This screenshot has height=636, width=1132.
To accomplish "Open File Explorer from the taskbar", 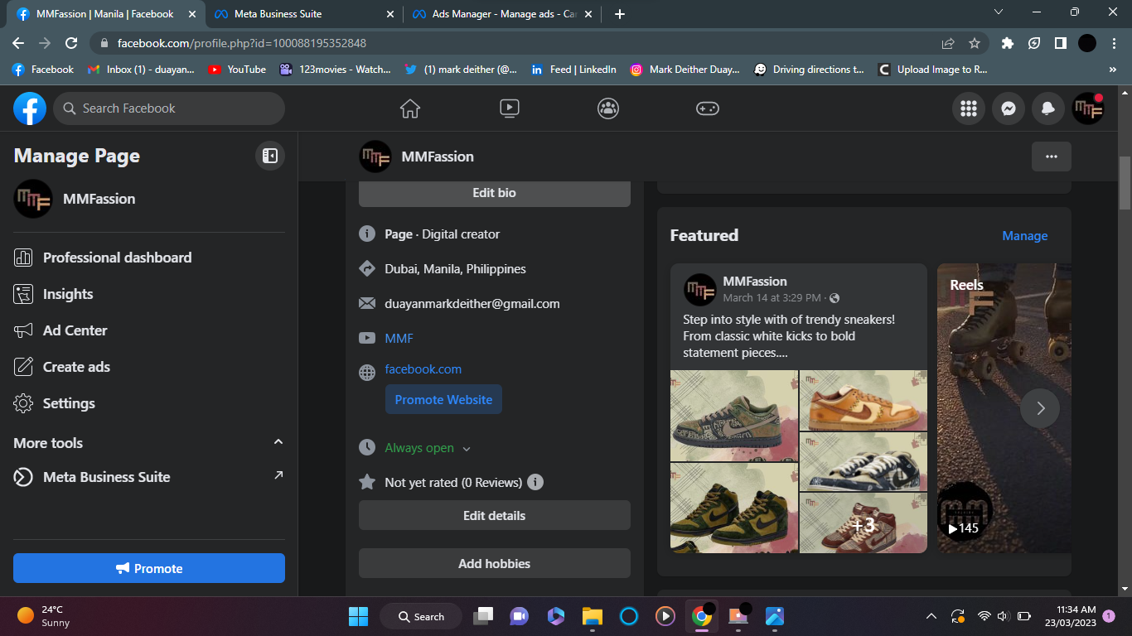I will pos(592,616).
